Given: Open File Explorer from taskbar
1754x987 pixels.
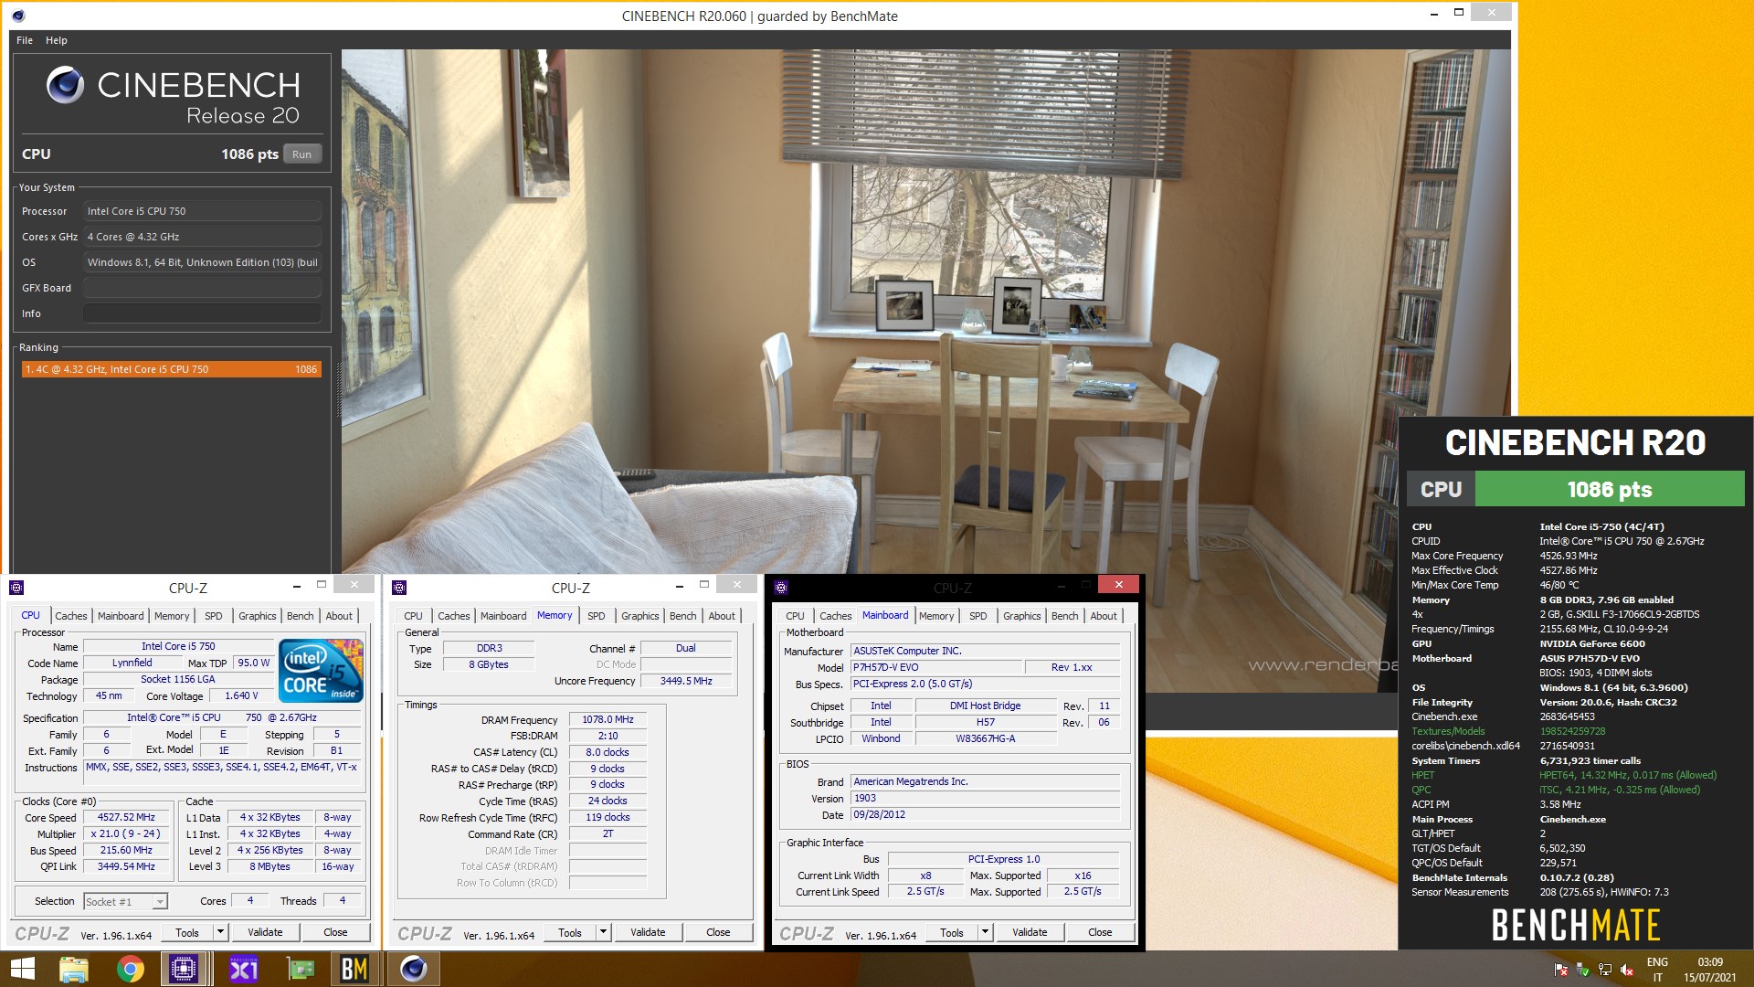Looking at the screenshot, I should pos(74,969).
